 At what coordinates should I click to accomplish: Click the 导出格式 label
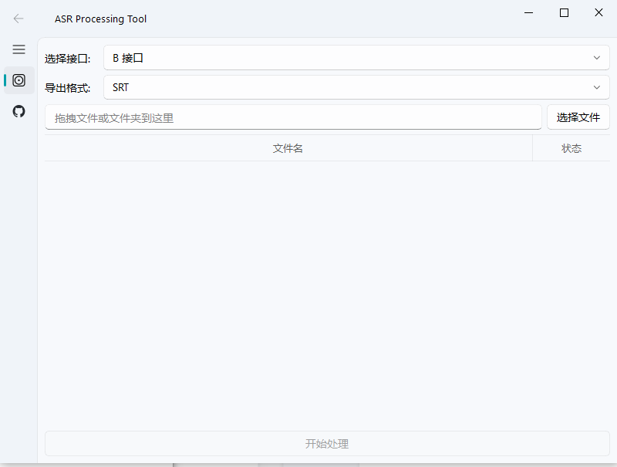point(68,88)
